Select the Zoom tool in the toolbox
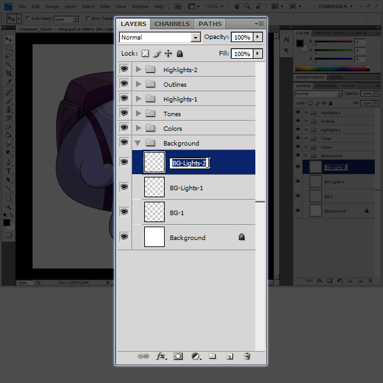This screenshot has width=383, height=383. tap(8, 207)
